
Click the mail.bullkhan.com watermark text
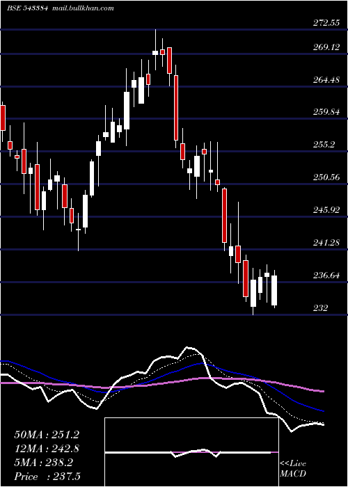[x=83, y=8]
